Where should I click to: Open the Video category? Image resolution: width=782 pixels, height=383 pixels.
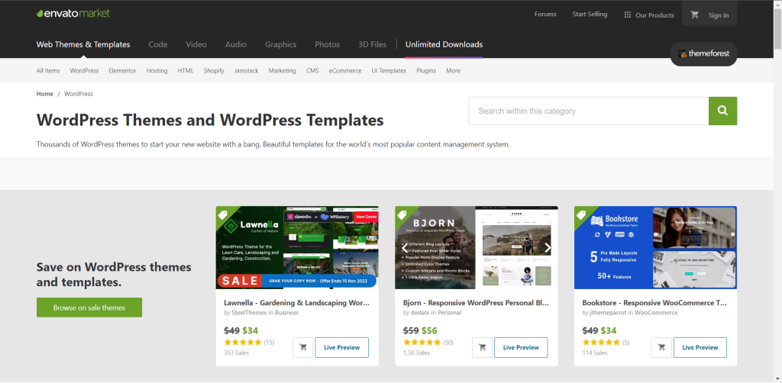point(196,44)
